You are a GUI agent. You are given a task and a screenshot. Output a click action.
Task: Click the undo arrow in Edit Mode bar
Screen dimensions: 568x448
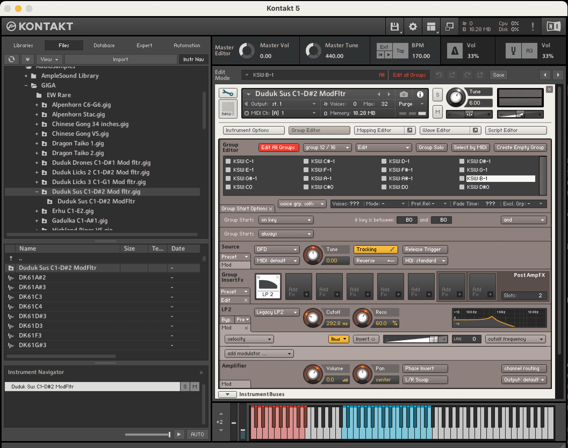(x=439, y=75)
